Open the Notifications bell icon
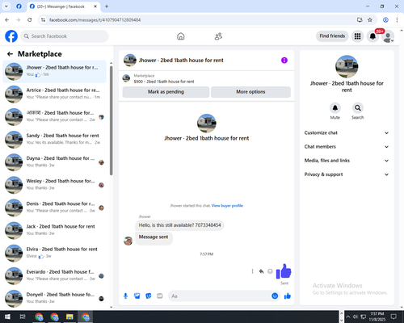 [372, 36]
